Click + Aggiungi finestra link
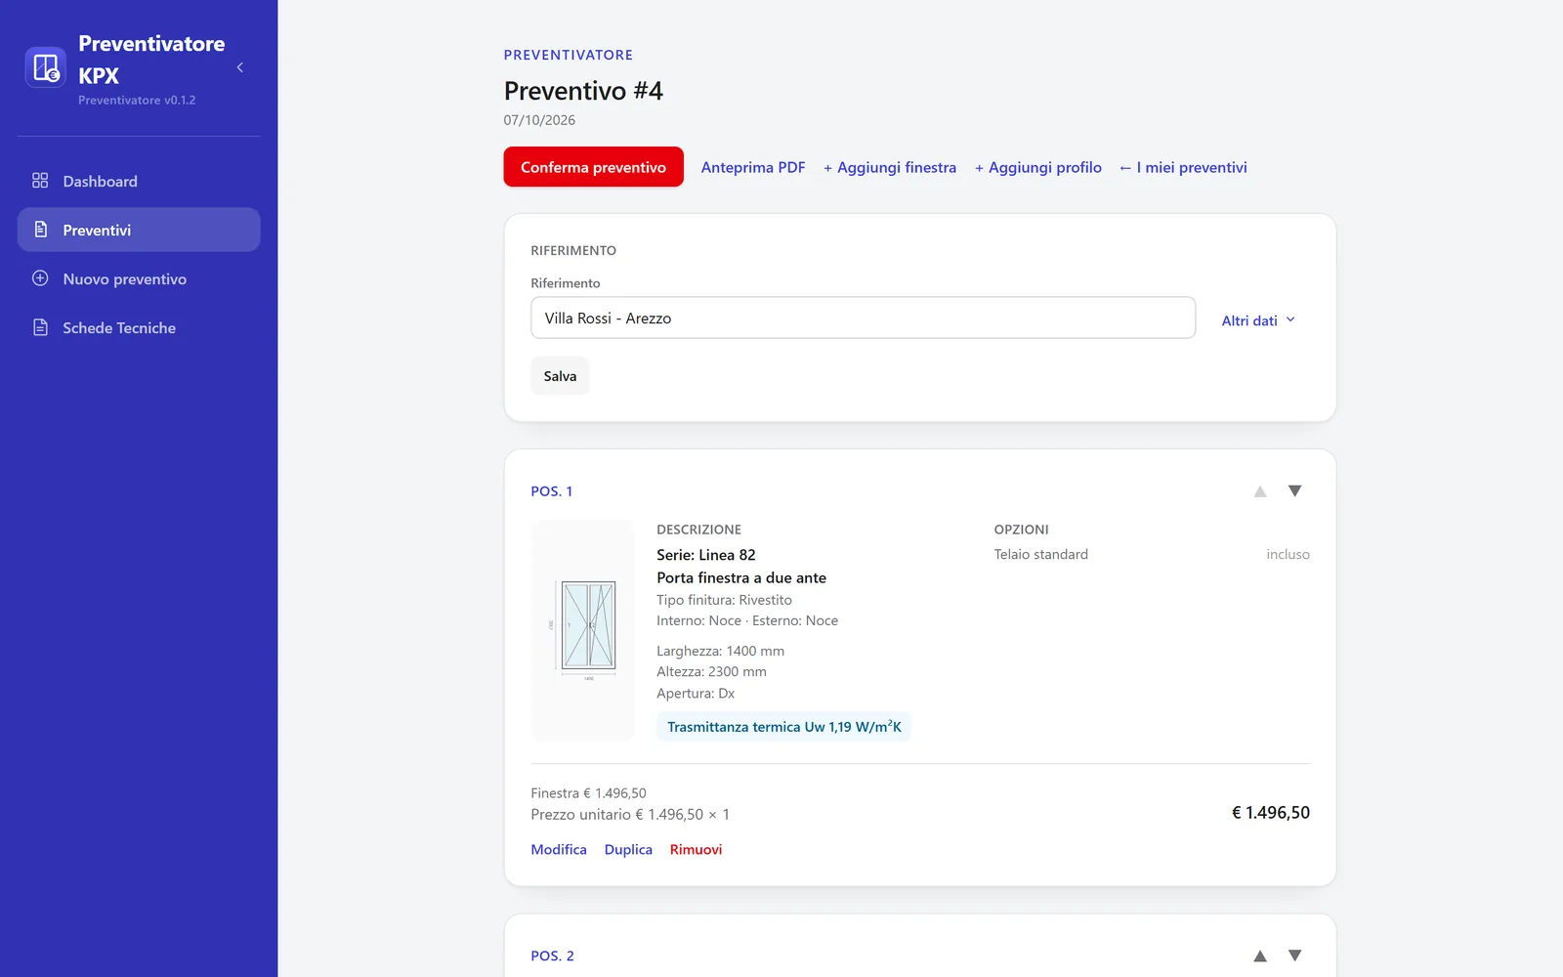Screen dimensions: 1563x977 tap(889, 167)
